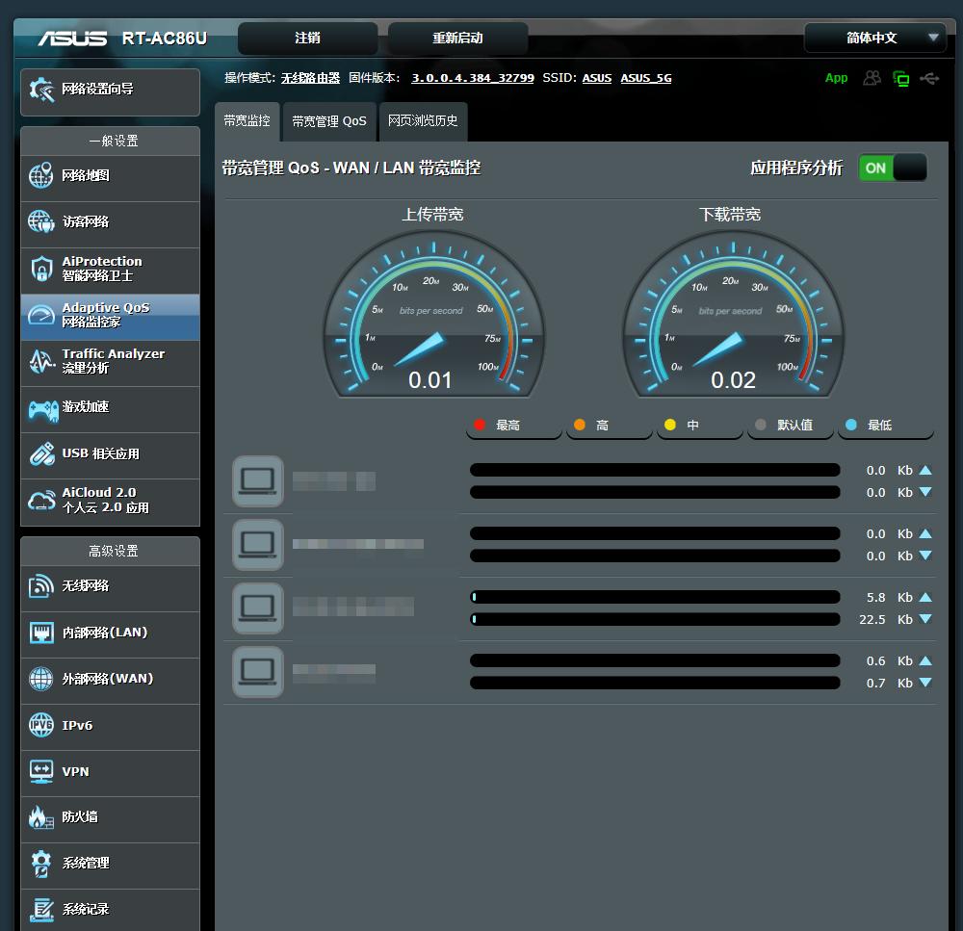Click the 游戏加速 gamepad icon

tap(40, 408)
